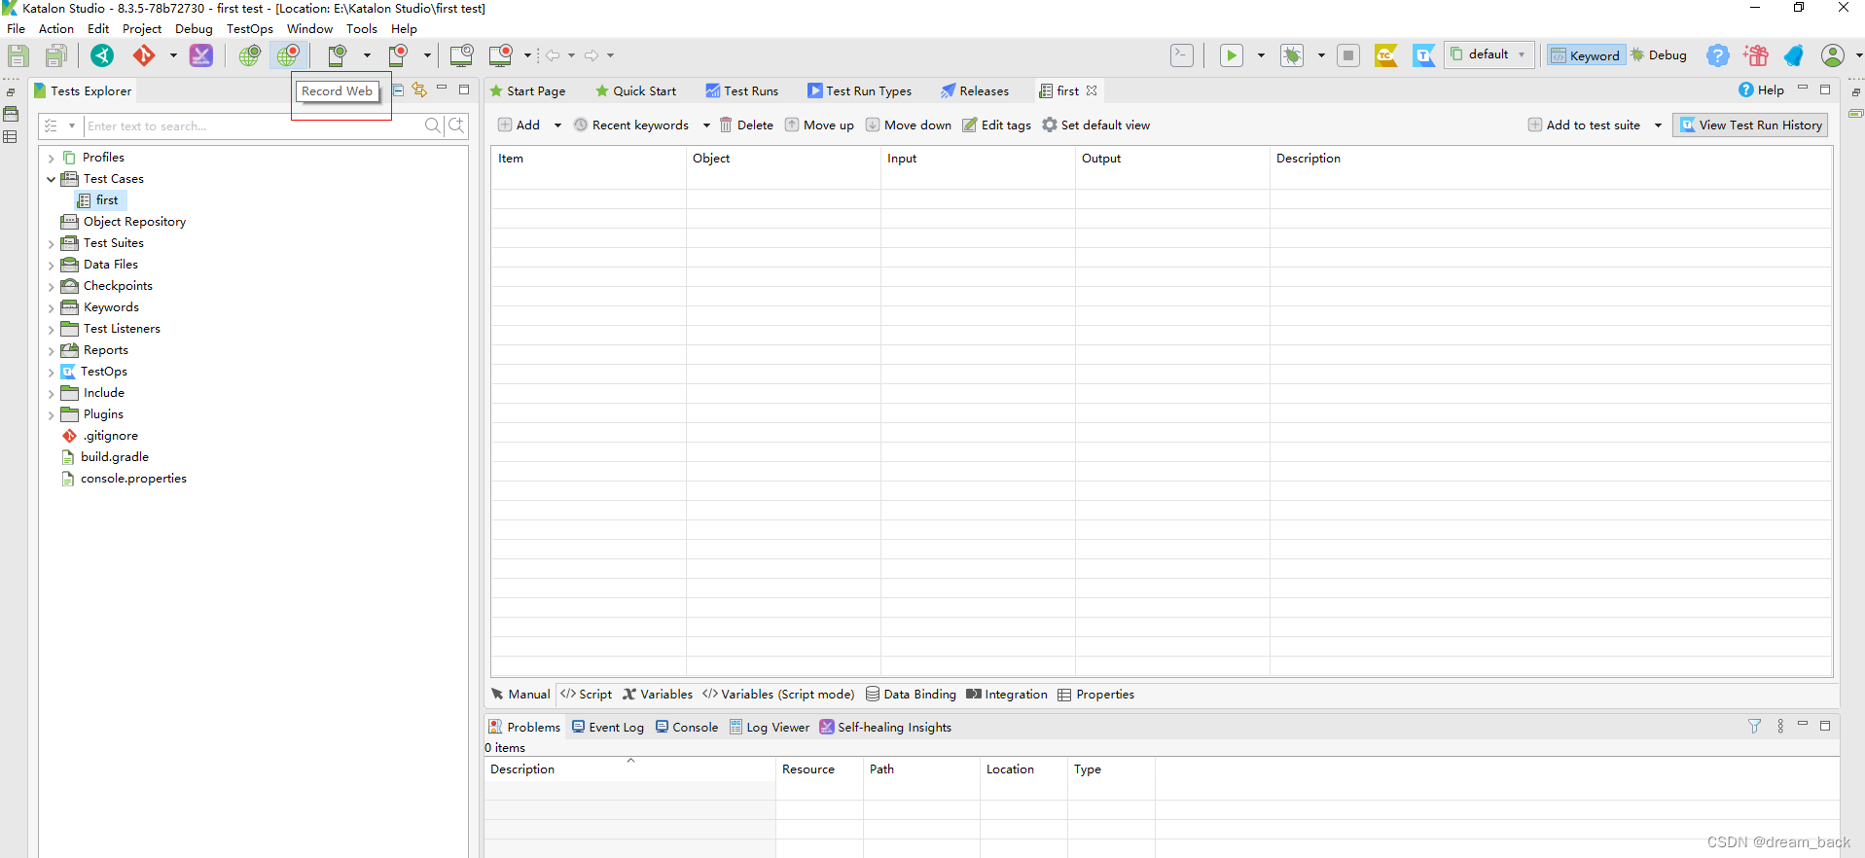Open the TestOps menu in the menu bar
Image resolution: width=1865 pixels, height=858 pixels.
(250, 29)
